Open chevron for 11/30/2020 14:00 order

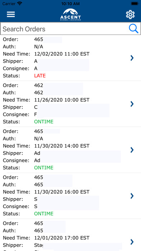click(132, 150)
